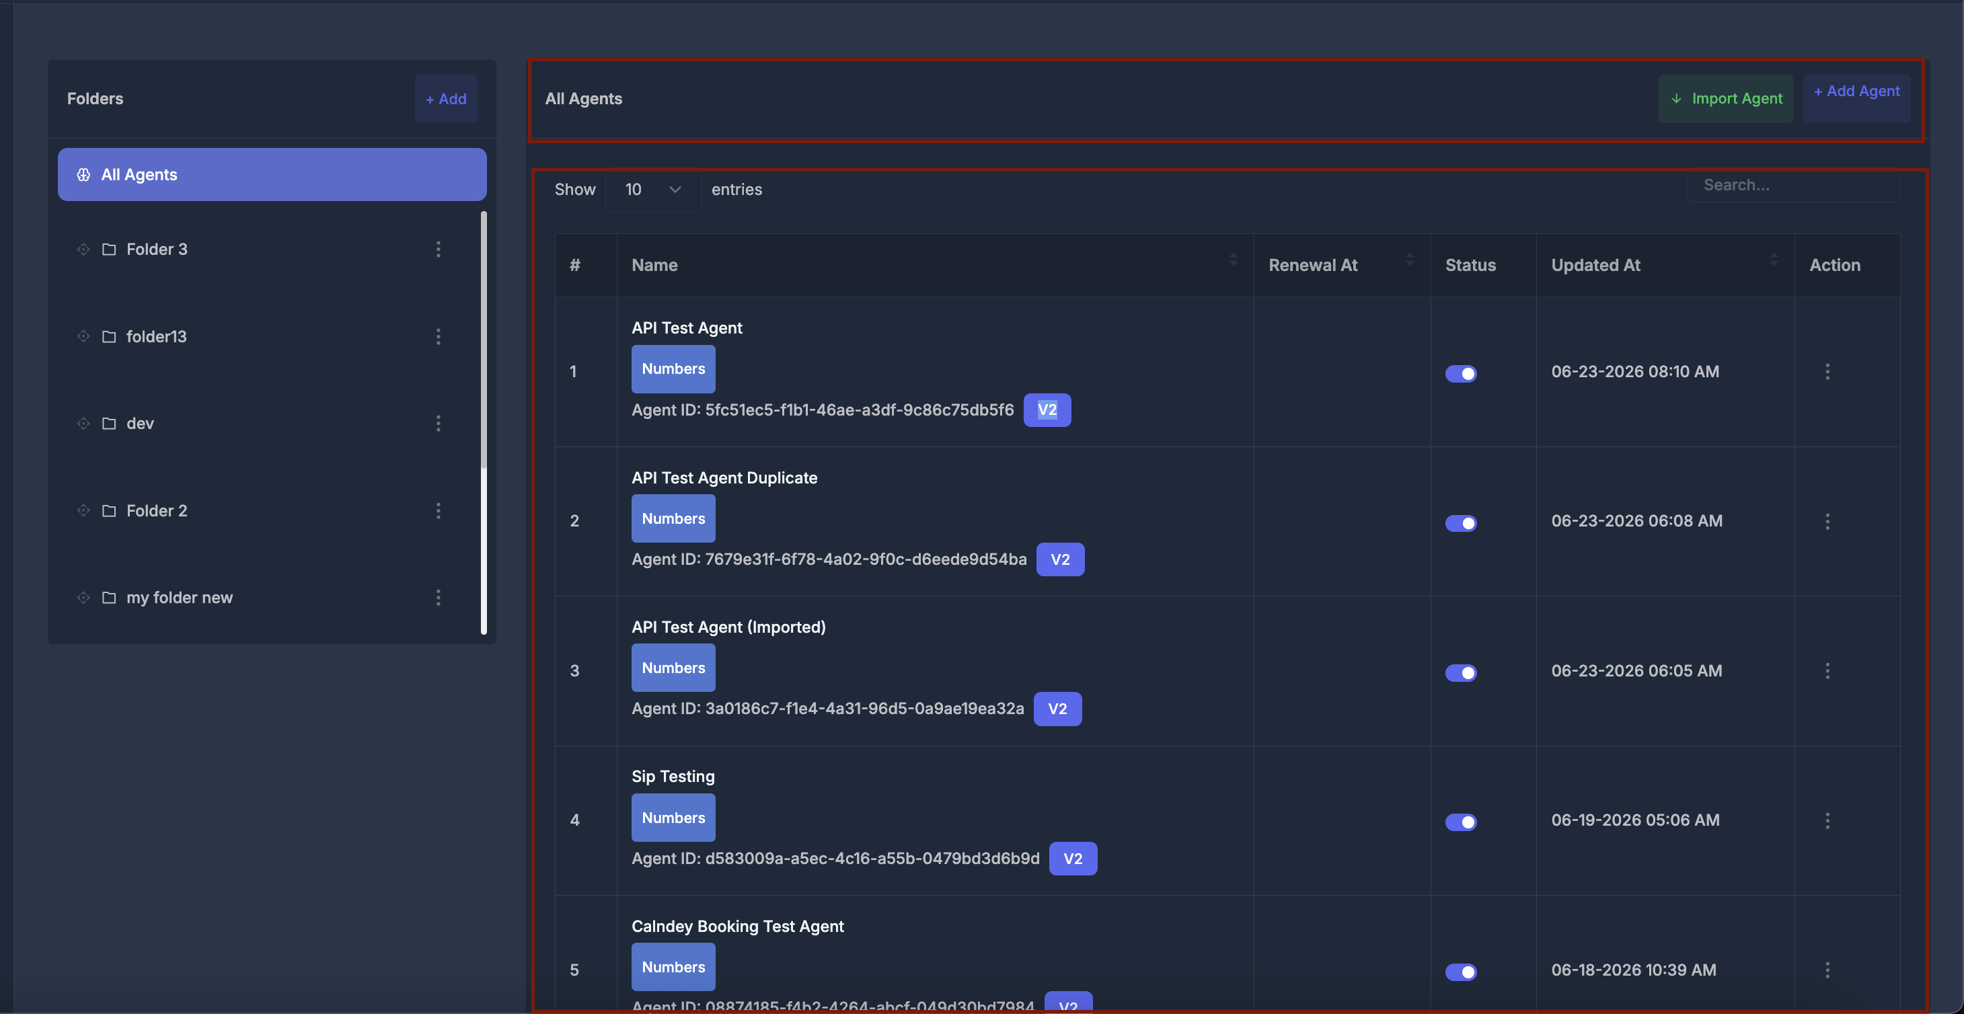Click the drag handle icon beside dev
The image size is (1964, 1014).
click(83, 423)
